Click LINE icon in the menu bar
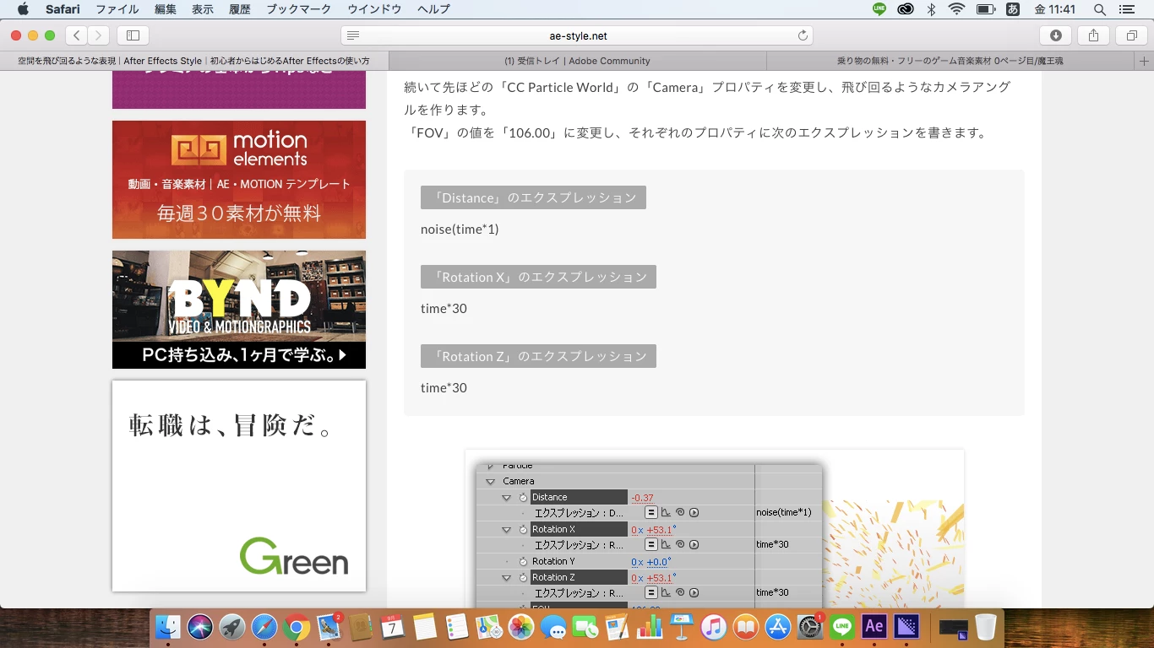1154x648 pixels. click(x=879, y=9)
